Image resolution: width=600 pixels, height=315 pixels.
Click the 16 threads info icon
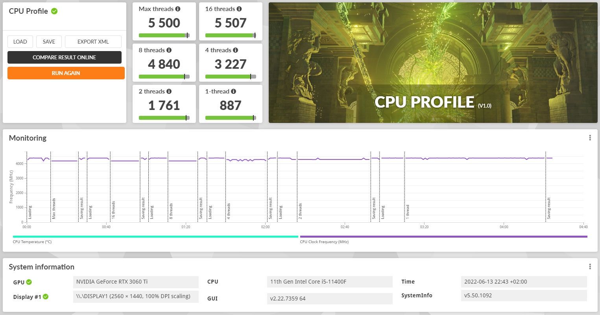[239, 9]
